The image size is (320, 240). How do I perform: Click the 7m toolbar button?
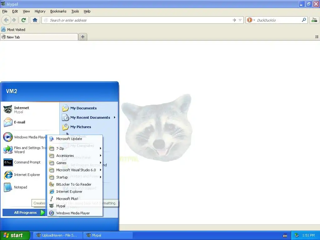tap(314, 20)
